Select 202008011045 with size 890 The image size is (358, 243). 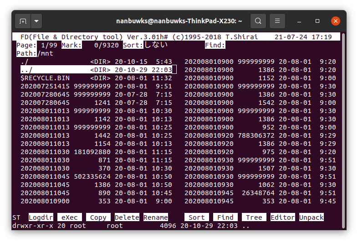pos(96,193)
